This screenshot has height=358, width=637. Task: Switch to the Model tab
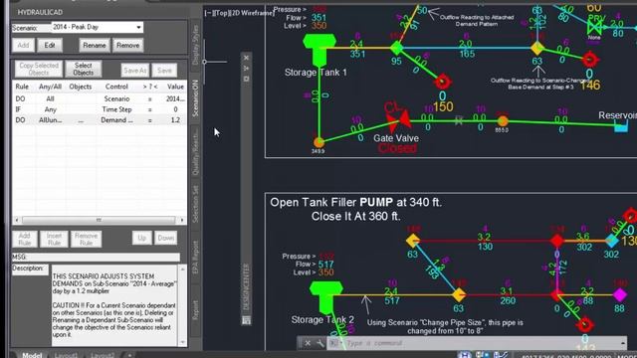32,355
